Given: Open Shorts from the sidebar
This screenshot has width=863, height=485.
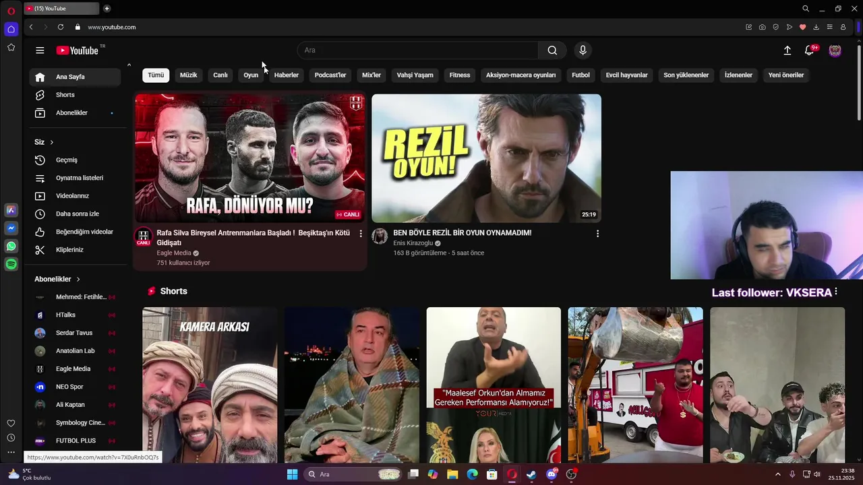Looking at the screenshot, I should 75,95.
